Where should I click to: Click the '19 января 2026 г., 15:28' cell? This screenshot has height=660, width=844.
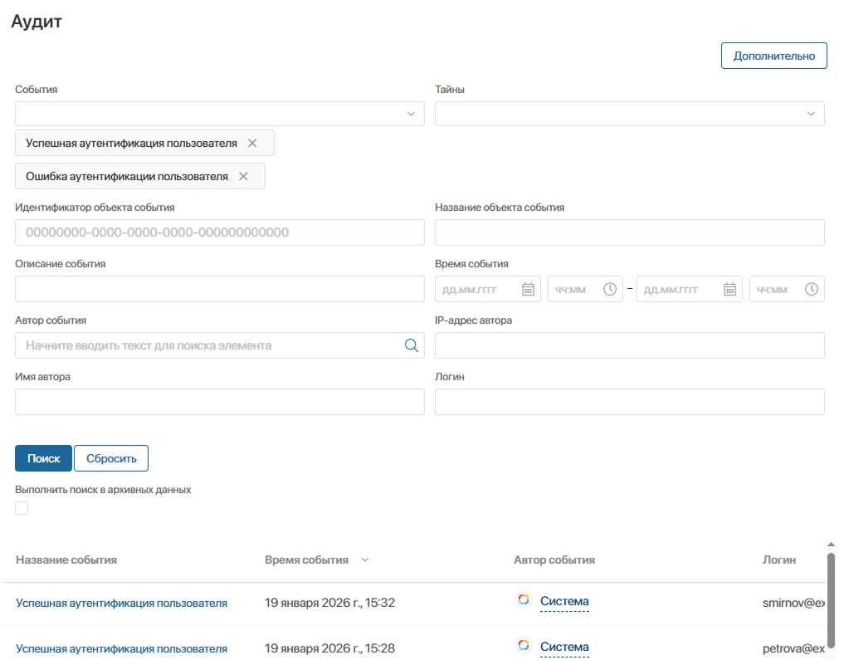[329, 648]
